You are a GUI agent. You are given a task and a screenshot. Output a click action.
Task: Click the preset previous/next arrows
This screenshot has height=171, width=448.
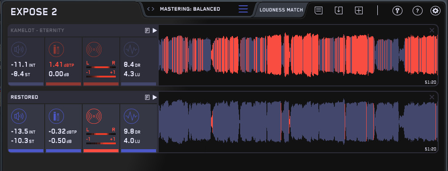(151, 9)
